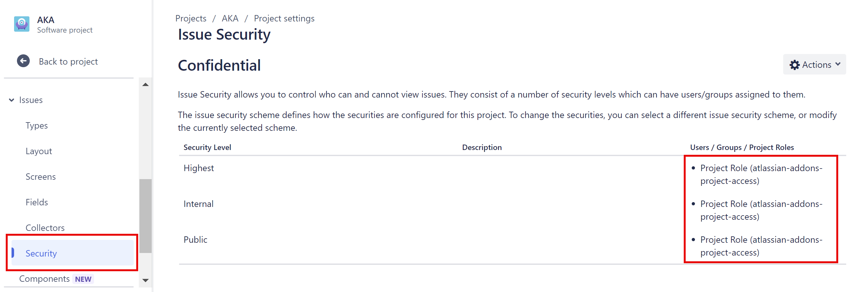851x292 pixels.
Task: Click the Components sidebar item
Action: point(44,279)
